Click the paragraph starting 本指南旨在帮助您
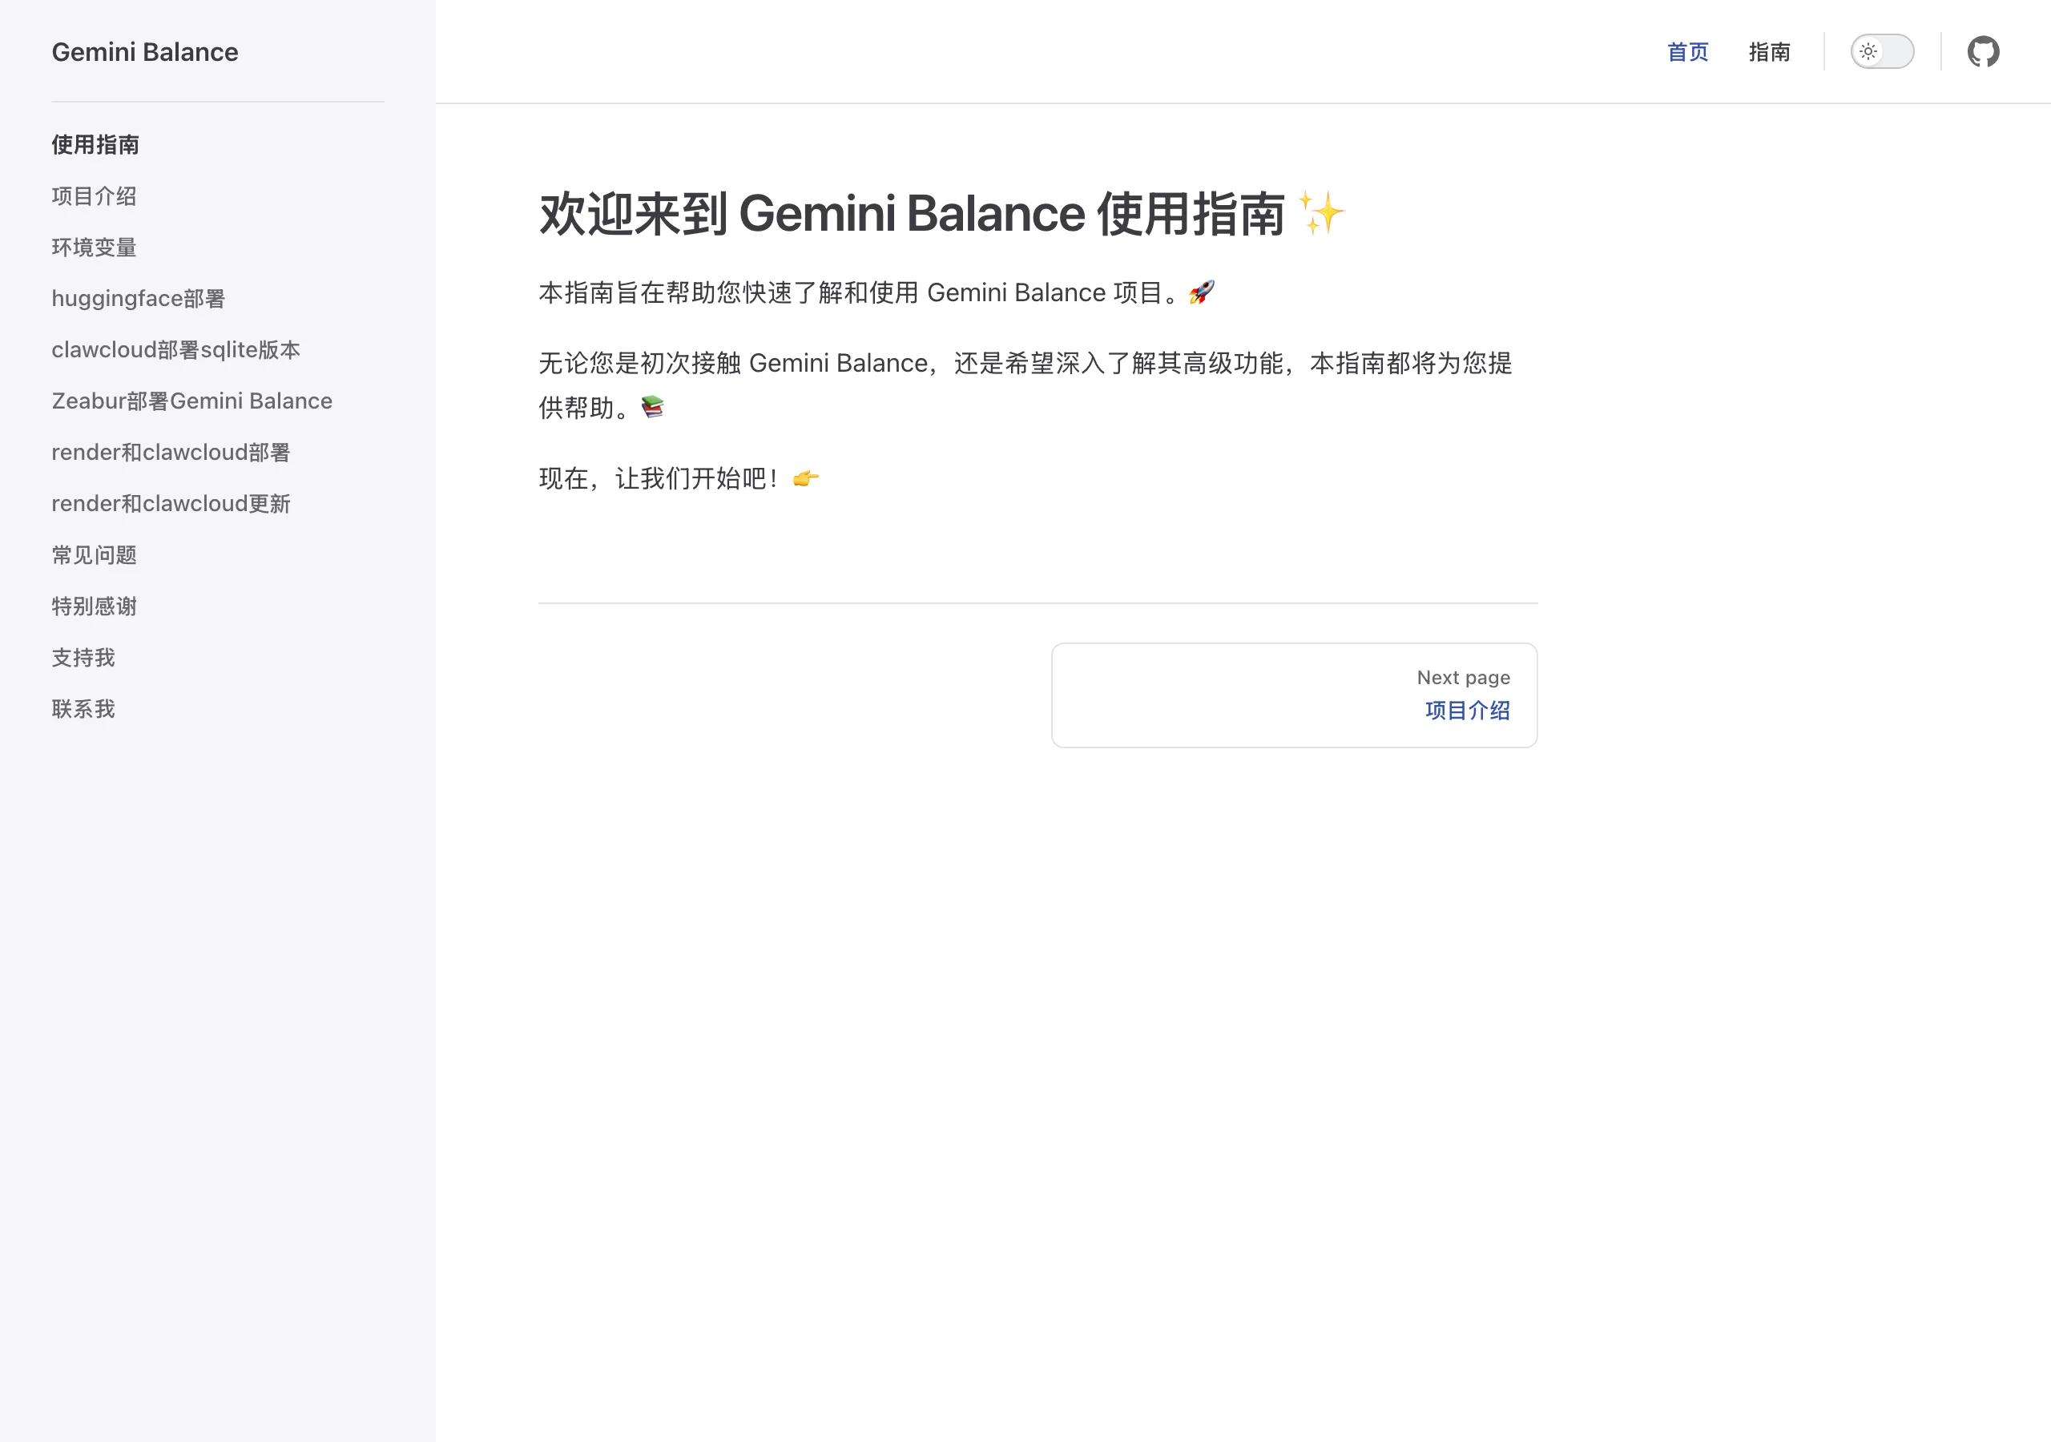Image resolution: width=2051 pixels, height=1442 pixels. [x=876, y=292]
